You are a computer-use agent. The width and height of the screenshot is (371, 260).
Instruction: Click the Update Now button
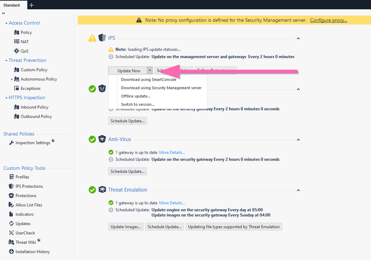128,71
